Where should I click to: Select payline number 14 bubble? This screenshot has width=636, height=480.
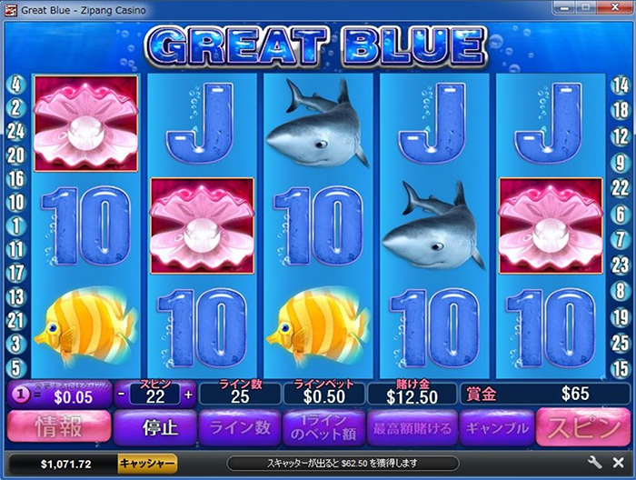coord(621,85)
